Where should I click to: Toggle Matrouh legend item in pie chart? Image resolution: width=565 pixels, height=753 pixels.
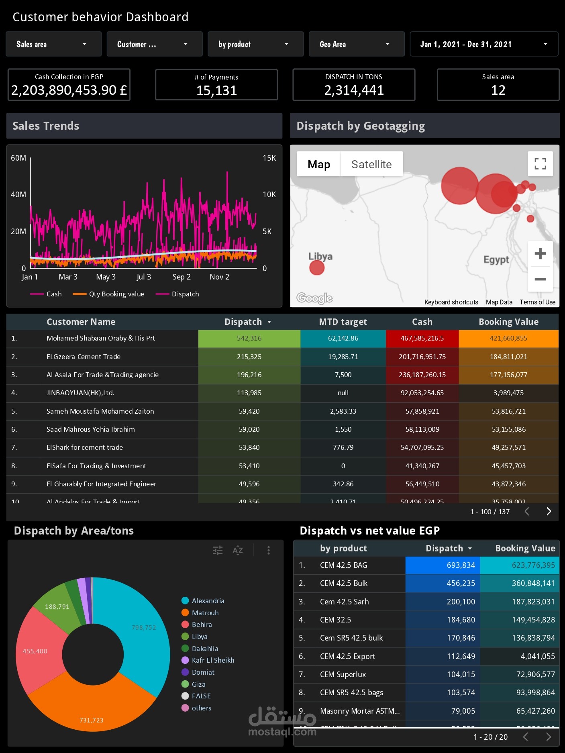(200, 613)
